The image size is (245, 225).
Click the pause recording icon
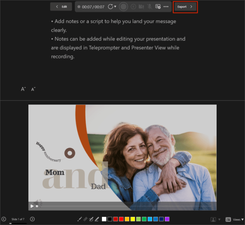point(133,7)
